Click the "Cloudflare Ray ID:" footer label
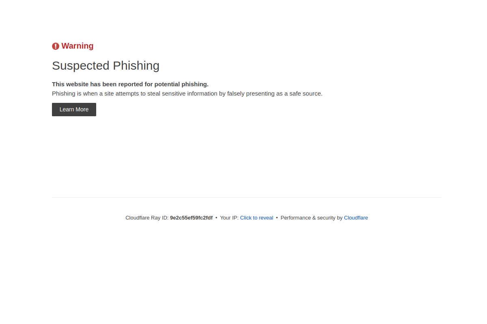This screenshot has width=487, height=324. pos(147,217)
